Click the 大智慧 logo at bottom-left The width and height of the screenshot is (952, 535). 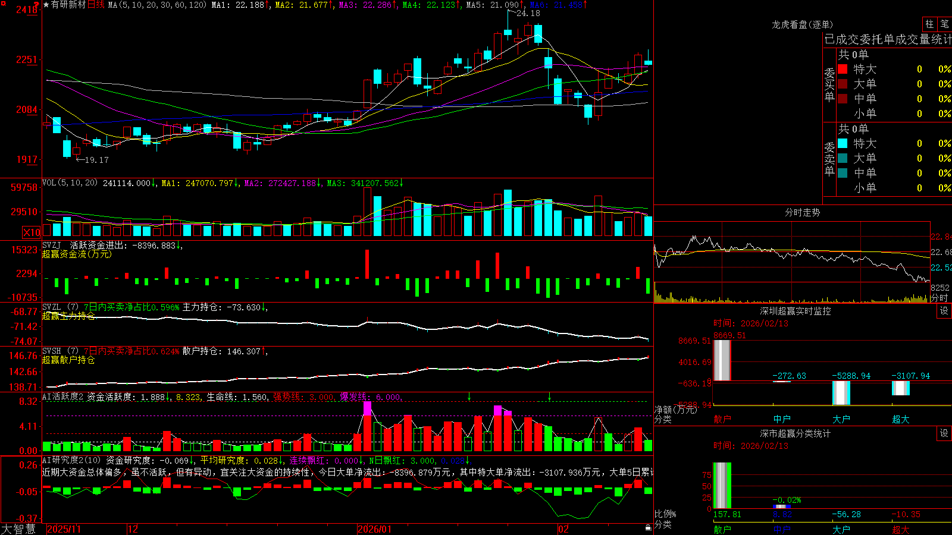(18, 529)
